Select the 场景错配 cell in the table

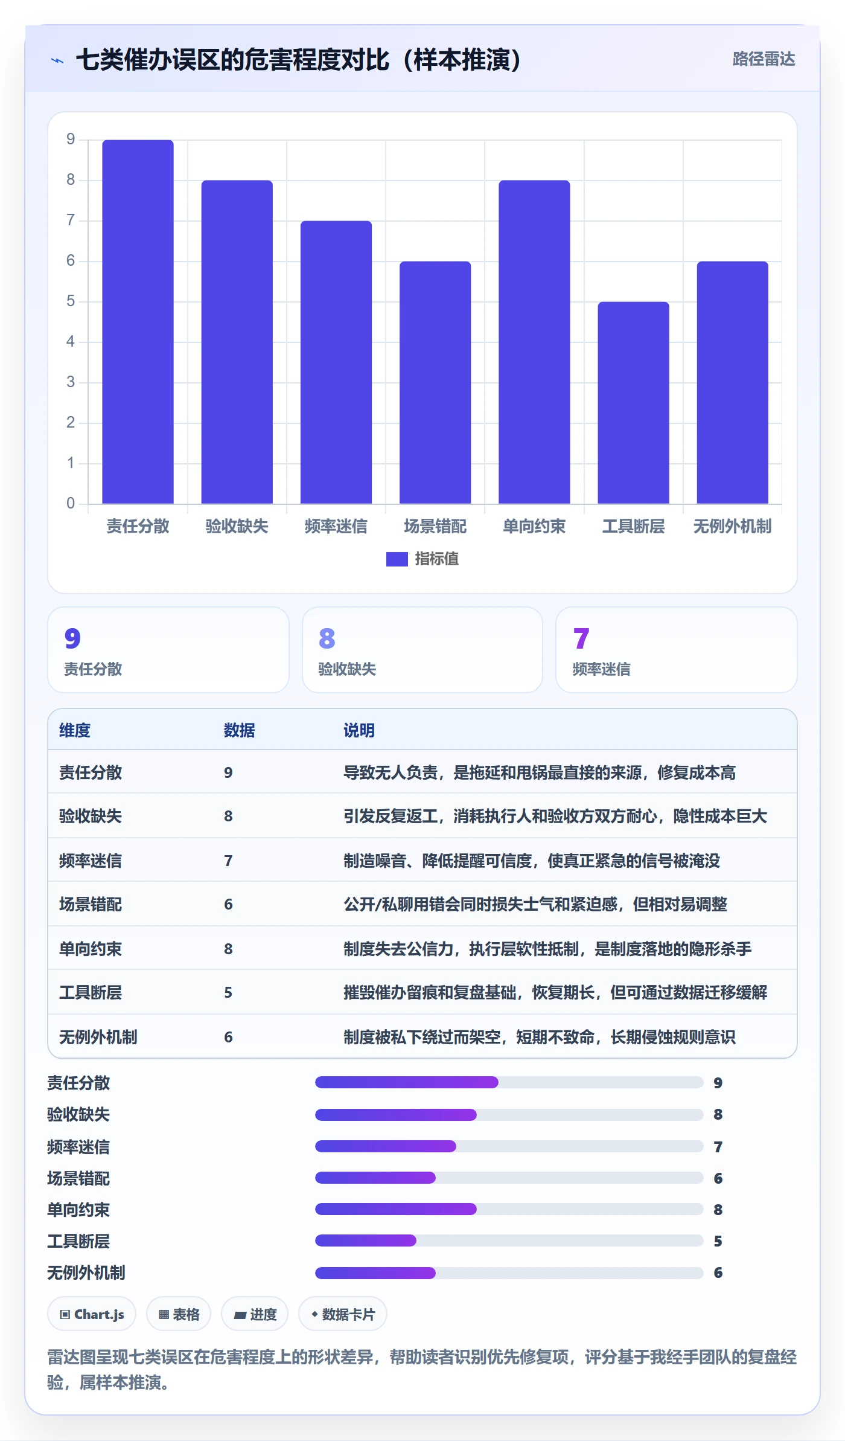point(91,904)
